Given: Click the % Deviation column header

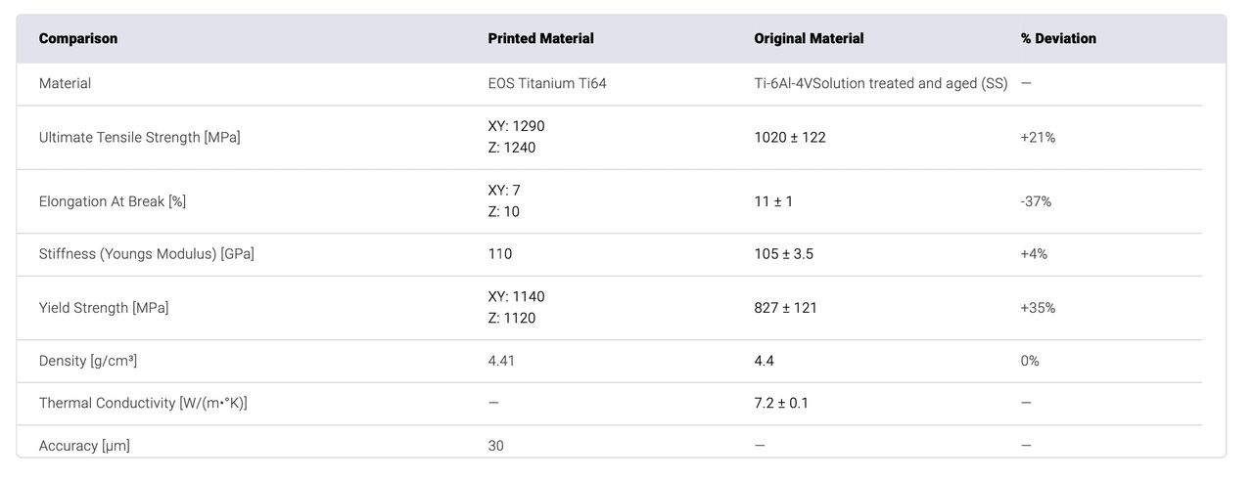Looking at the screenshot, I should click(1058, 39).
